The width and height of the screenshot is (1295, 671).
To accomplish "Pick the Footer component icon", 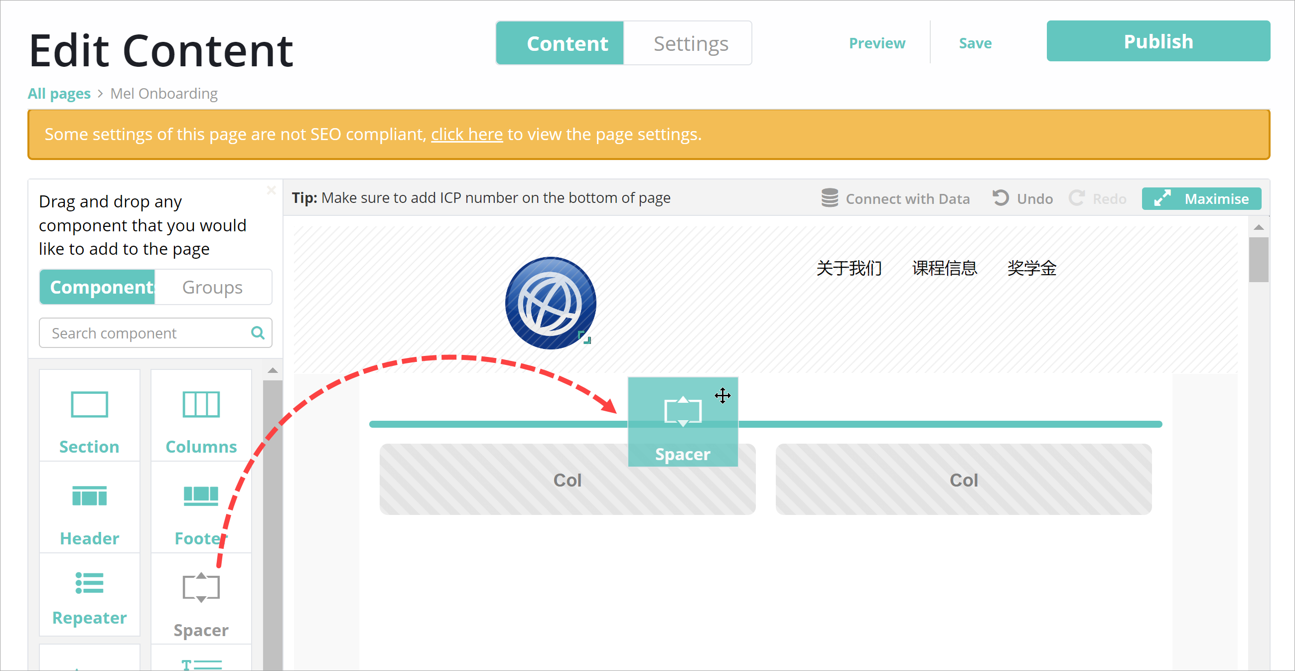I will coord(201,497).
